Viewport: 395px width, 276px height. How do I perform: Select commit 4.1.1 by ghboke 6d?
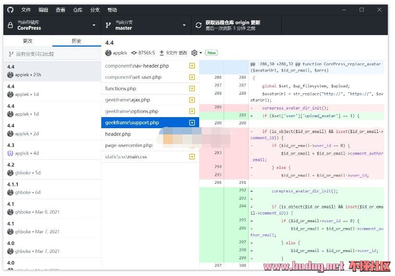[52, 189]
